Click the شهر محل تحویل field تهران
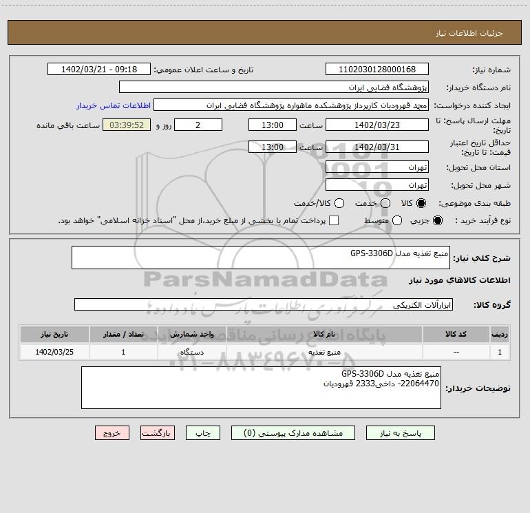 [377, 185]
